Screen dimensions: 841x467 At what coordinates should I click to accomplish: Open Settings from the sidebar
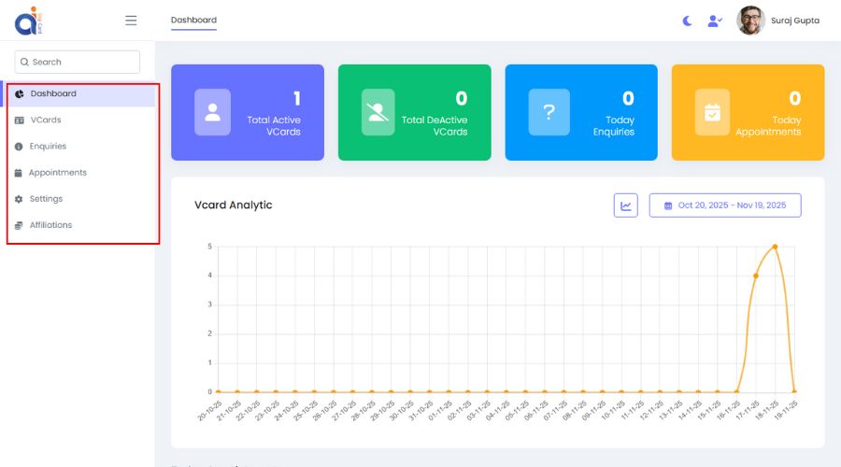46,199
